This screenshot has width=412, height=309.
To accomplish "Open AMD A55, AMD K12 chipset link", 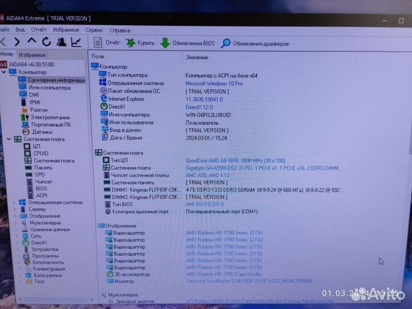I will [x=207, y=175].
